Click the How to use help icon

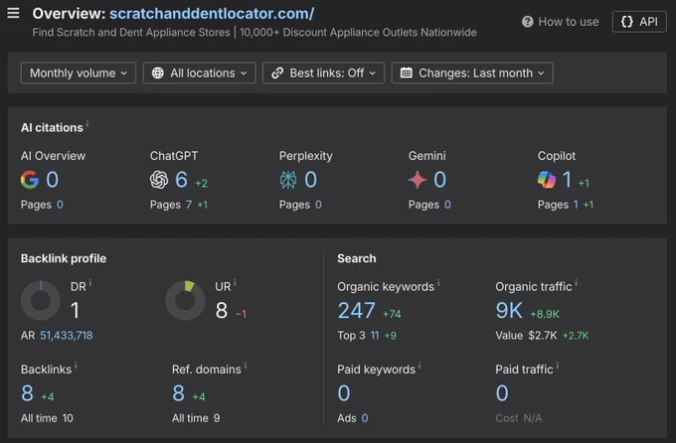(527, 22)
